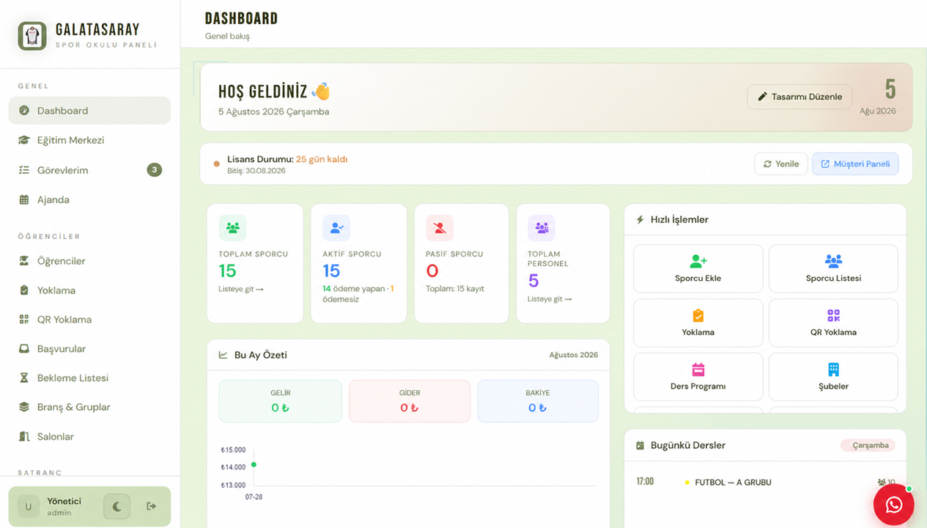Screen dimensions: 927x528
Task: Click the QR Yoklama sidebar icon
Action: [23, 320]
